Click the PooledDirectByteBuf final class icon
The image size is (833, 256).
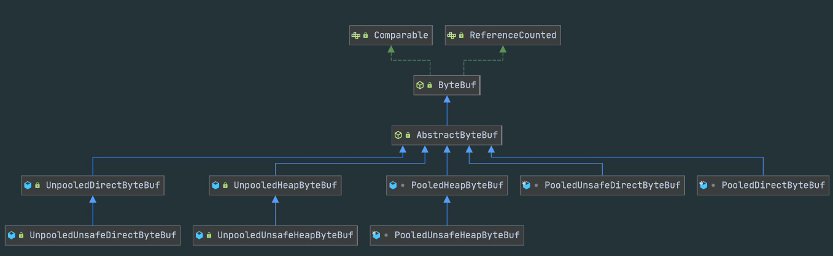click(703, 184)
